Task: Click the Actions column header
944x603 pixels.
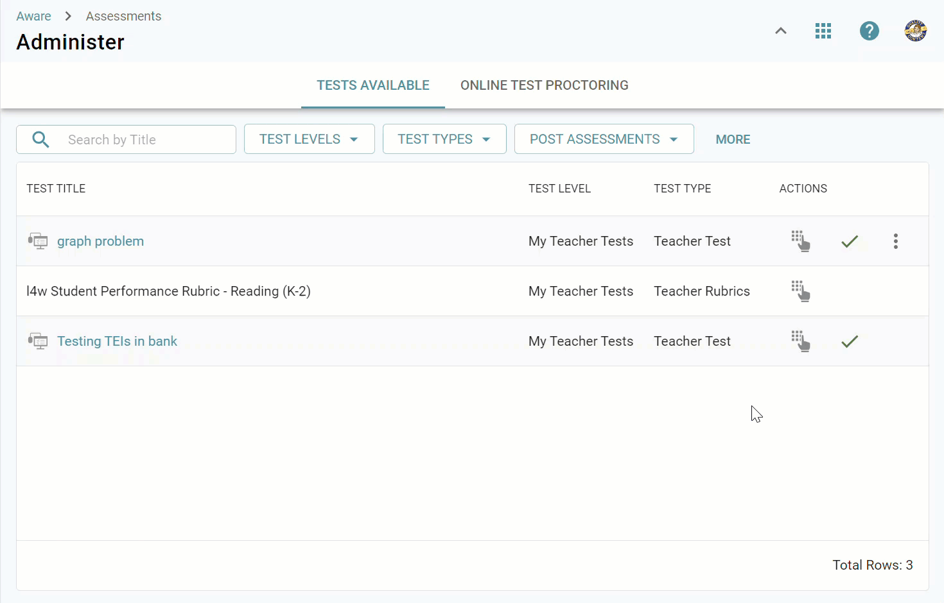Action: 803,189
